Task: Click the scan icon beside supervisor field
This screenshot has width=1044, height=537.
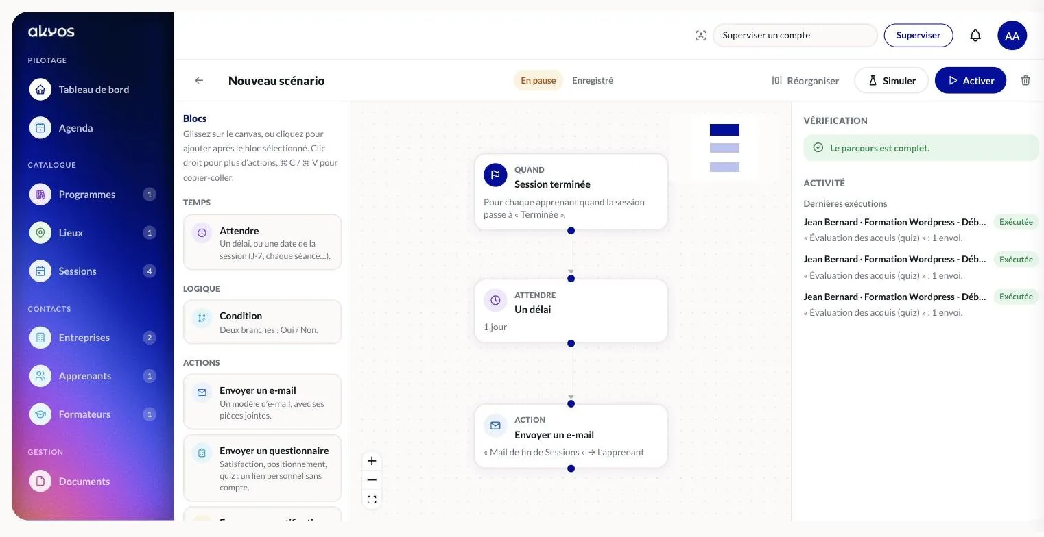Action: pyautogui.click(x=700, y=36)
